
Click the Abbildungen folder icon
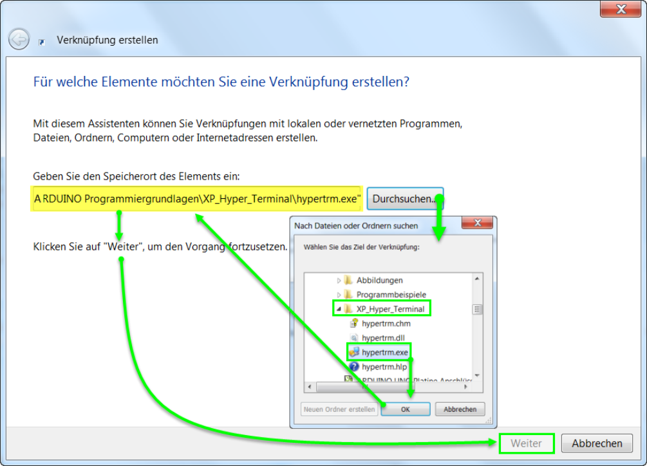coord(348,280)
